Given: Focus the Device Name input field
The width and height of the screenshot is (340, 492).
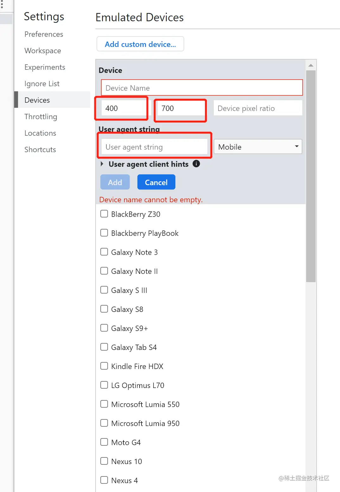Looking at the screenshot, I should tap(202, 88).
